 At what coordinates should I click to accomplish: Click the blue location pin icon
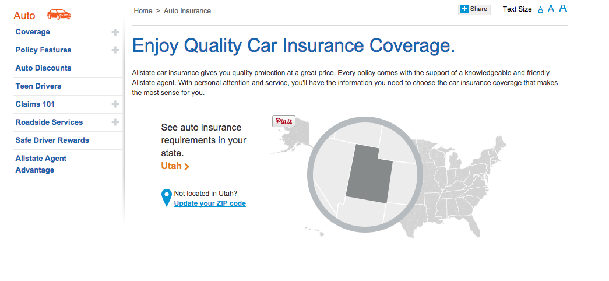point(166,198)
